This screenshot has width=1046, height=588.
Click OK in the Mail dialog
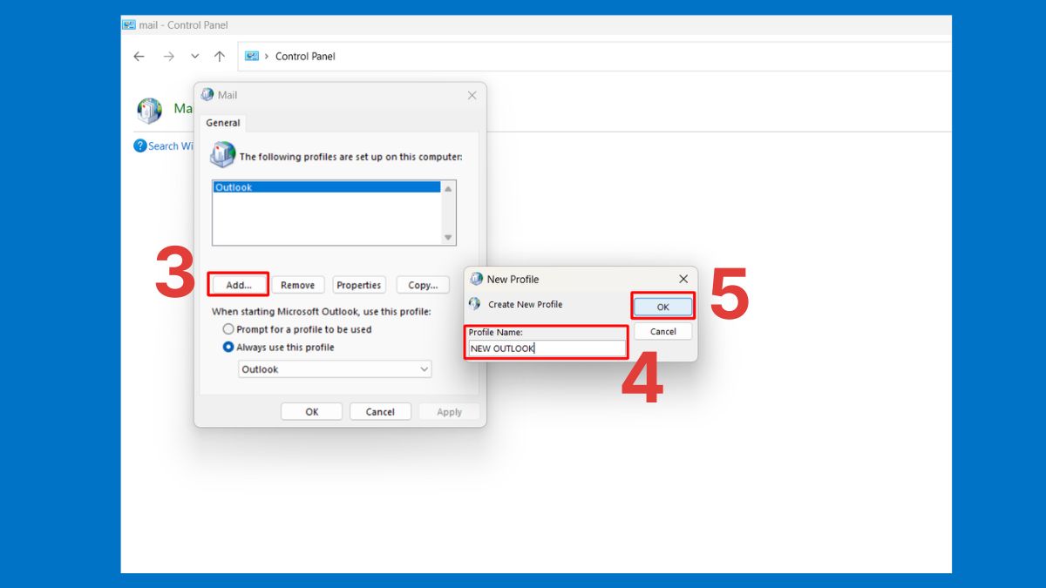[x=311, y=412]
